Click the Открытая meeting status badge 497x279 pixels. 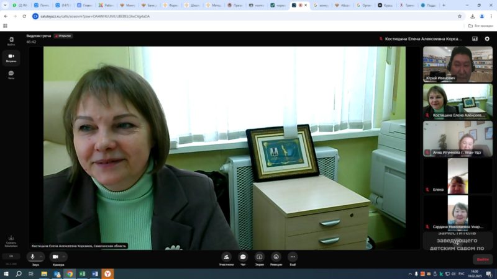pos(63,36)
